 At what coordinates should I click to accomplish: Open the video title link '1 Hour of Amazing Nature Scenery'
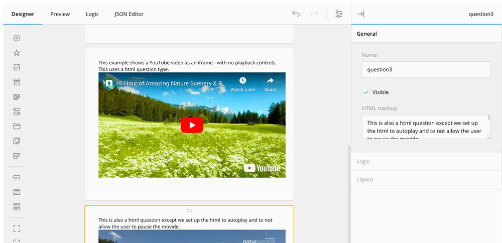tap(173, 83)
